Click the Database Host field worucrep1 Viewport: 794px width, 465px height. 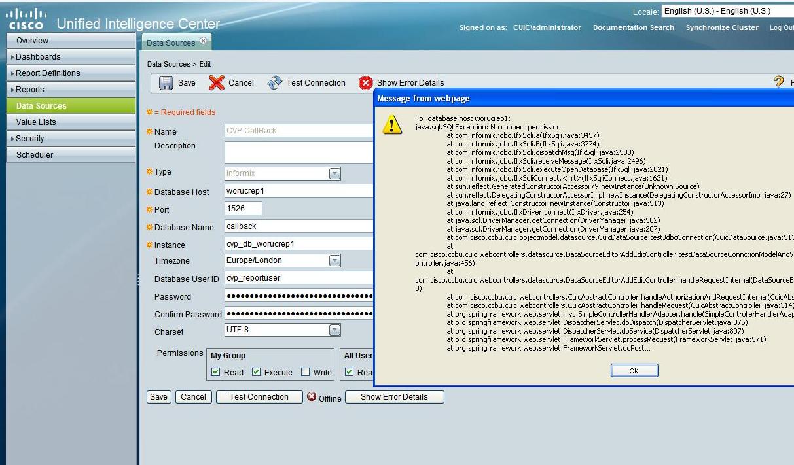pyautogui.click(x=299, y=191)
